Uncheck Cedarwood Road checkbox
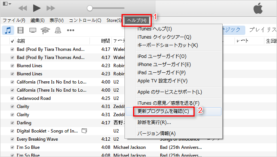 click(x=12, y=98)
